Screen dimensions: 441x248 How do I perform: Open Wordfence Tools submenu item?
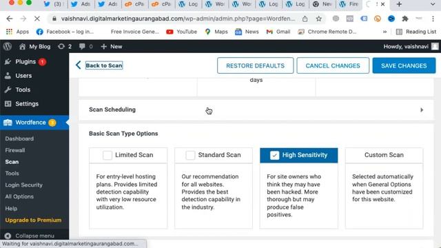pyautogui.click(x=12, y=173)
